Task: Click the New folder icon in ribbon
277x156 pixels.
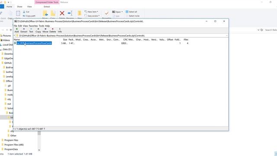Action: (80, 13)
